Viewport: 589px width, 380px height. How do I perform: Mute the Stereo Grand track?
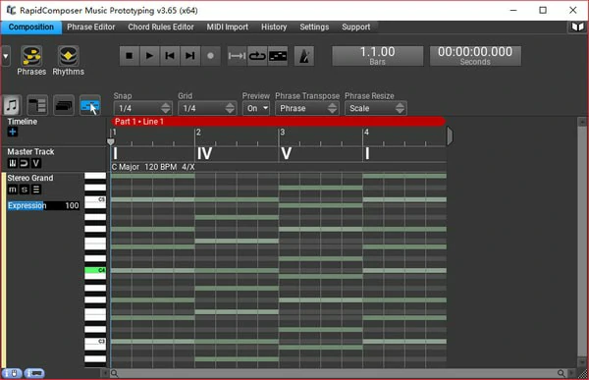[13, 190]
